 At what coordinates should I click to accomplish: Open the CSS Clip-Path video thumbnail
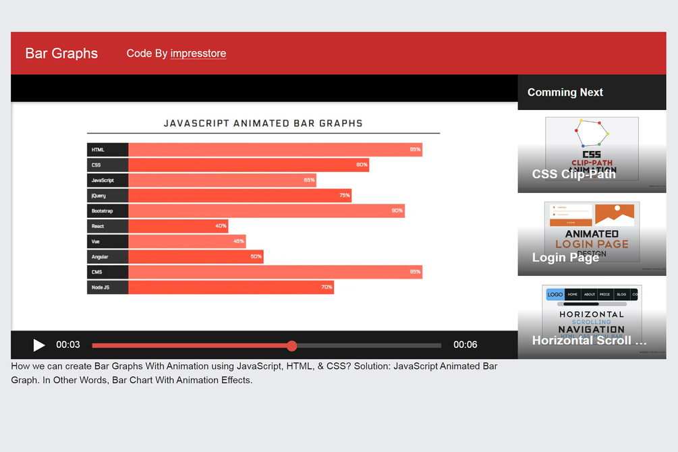[x=592, y=151]
